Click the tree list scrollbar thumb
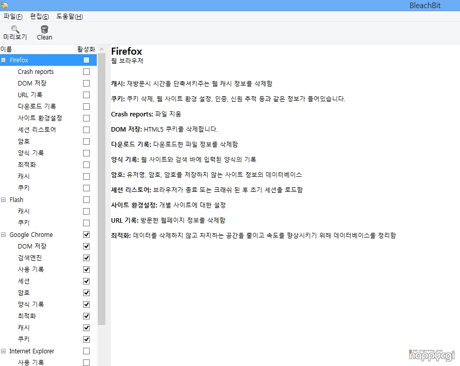This screenshot has width=460, height=366. [x=101, y=189]
